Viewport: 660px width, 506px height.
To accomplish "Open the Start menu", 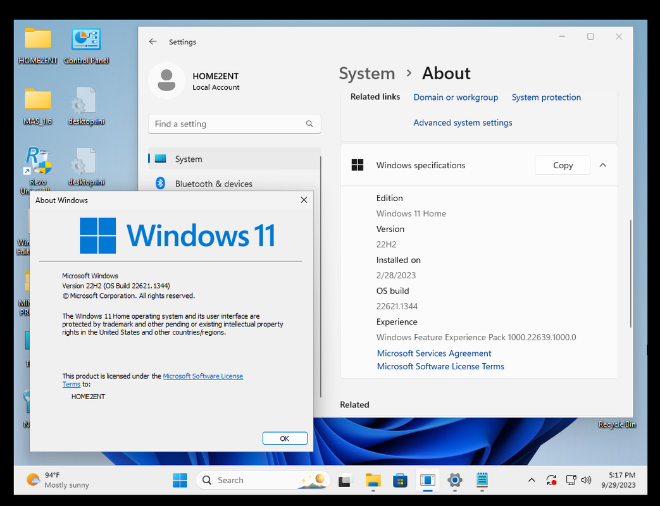I will pyautogui.click(x=180, y=480).
